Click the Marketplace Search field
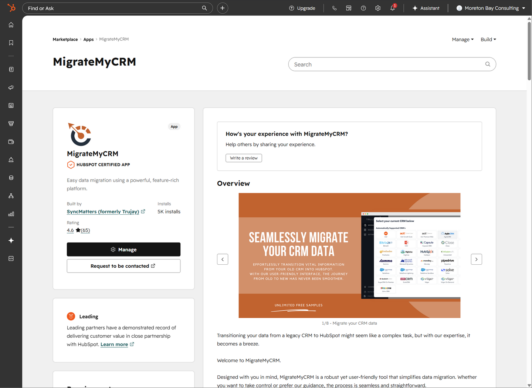Image resolution: width=532 pixels, height=388 pixels. [x=392, y=64]
